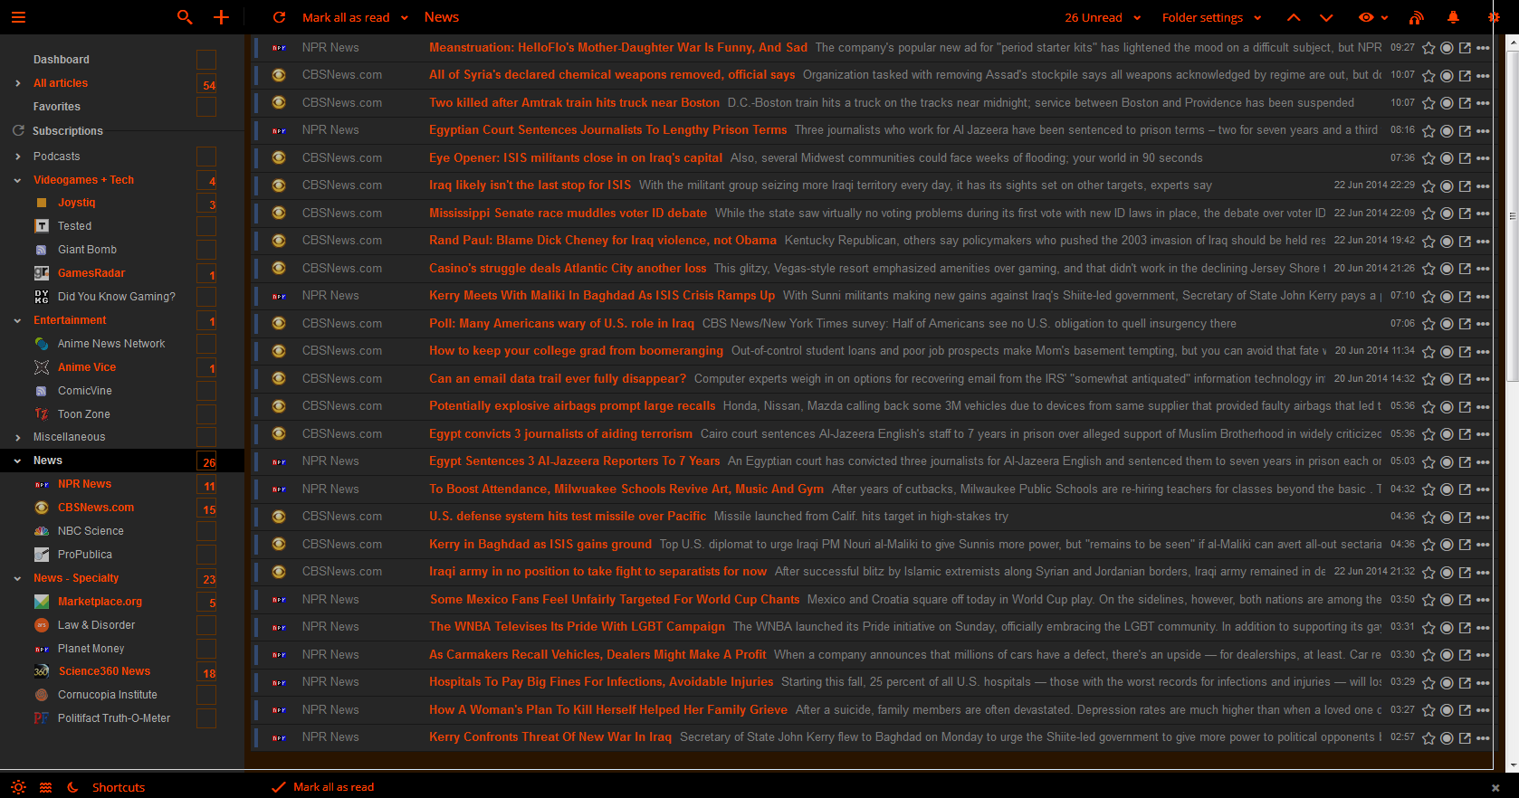Open the Science360 News feed
Image resolution: width=1519 pixels, height=798 pixels.
104,671
